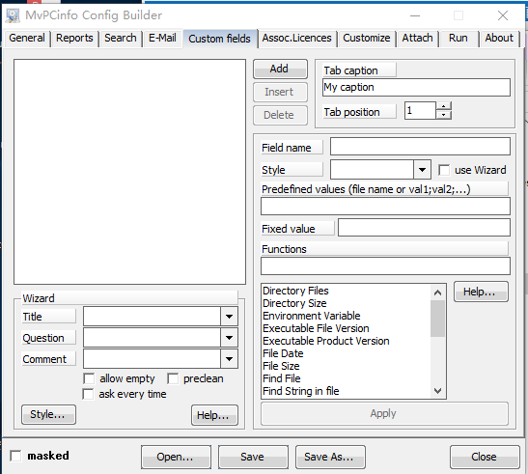
Task: Click the Predefined values input field
Action: coord(385,207)
